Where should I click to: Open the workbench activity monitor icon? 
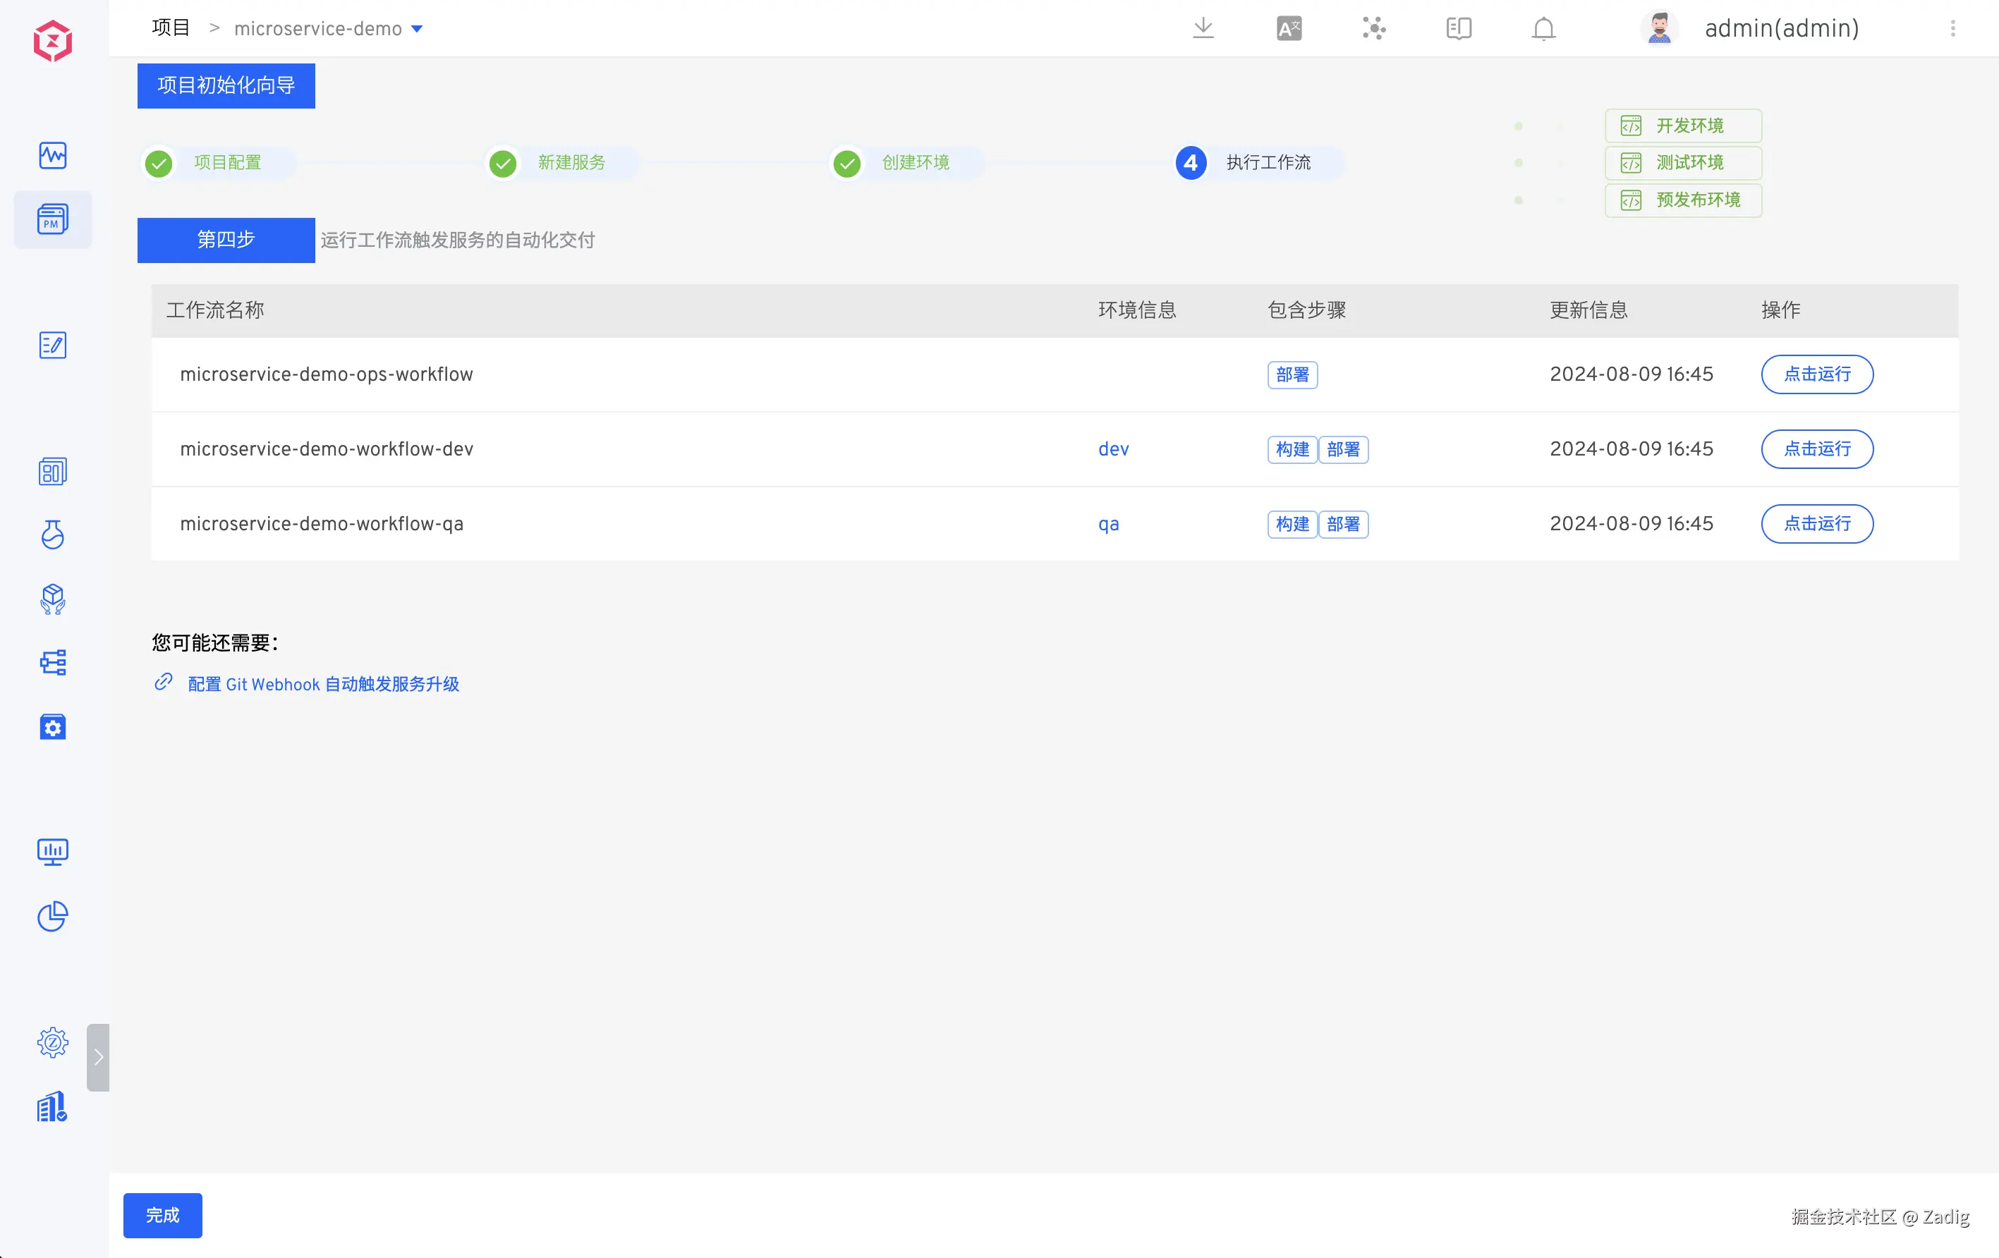click(52, 155)
